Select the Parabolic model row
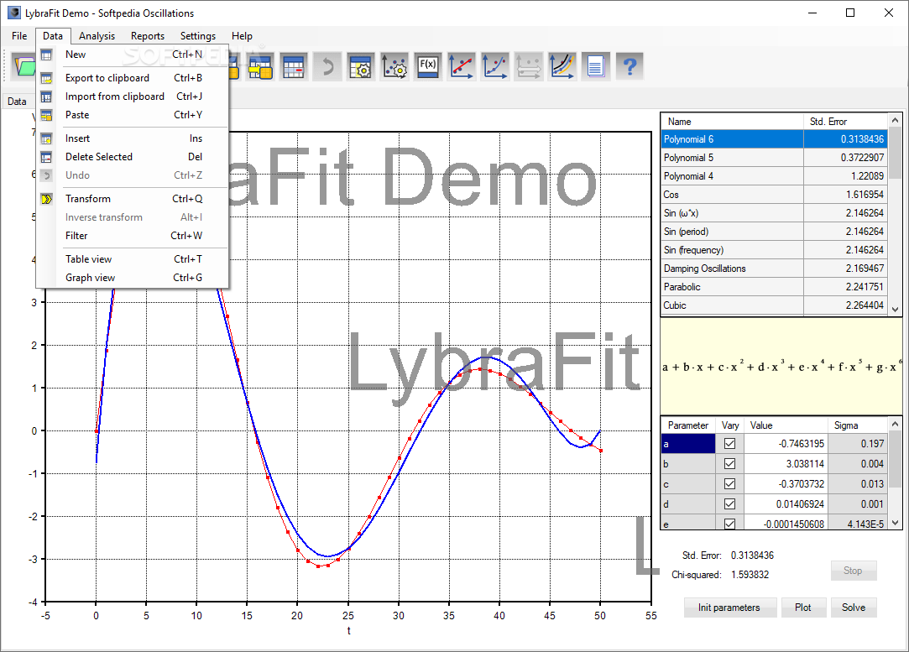Image resolution: width=909 pixels, height=652 pixels. (x=774, y=287)
